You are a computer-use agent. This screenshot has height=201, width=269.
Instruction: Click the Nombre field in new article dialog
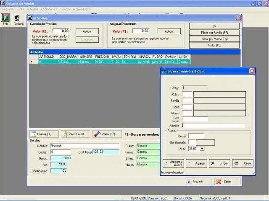pyautogui.click(x=213, y=126)
